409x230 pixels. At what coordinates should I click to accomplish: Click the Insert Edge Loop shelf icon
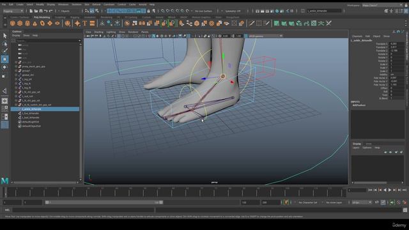click(x=259, y=24)
